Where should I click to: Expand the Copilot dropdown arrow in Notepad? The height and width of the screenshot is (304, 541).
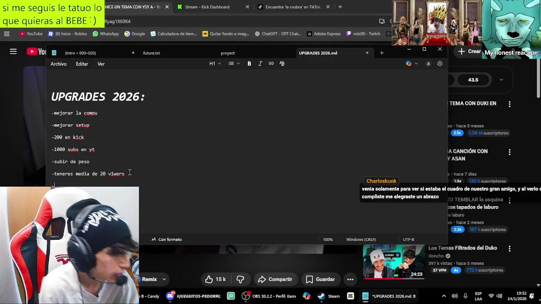(x=416, y=63)
